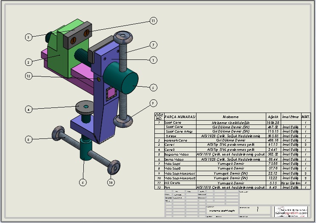Click the Bağlama Vidası part name cell
Image resolution: width=316 pixels, height=223 pixels.
[177, 154]
